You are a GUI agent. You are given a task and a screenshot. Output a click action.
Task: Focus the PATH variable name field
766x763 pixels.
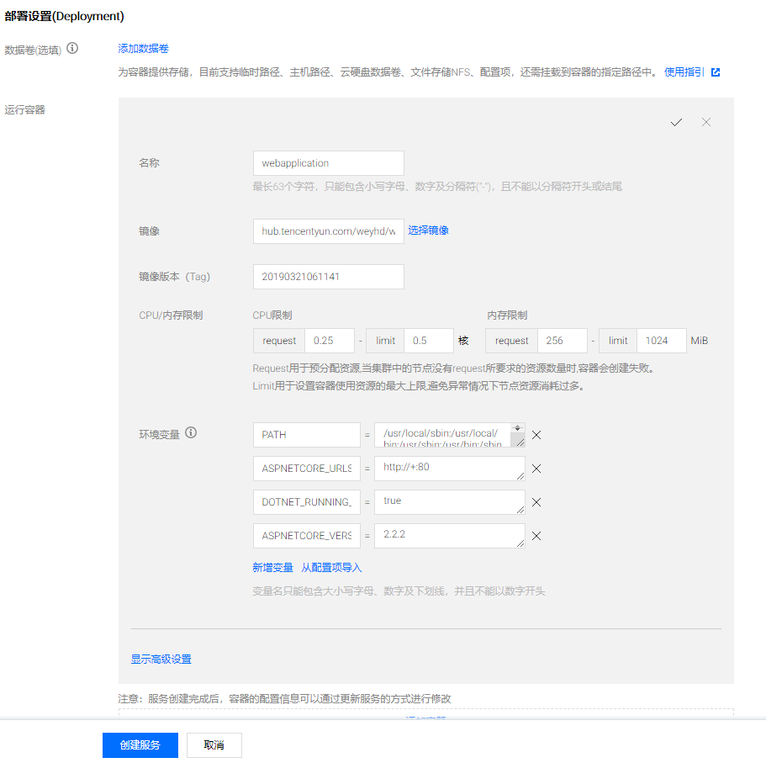pyautogui.click(x=307, y=435)
